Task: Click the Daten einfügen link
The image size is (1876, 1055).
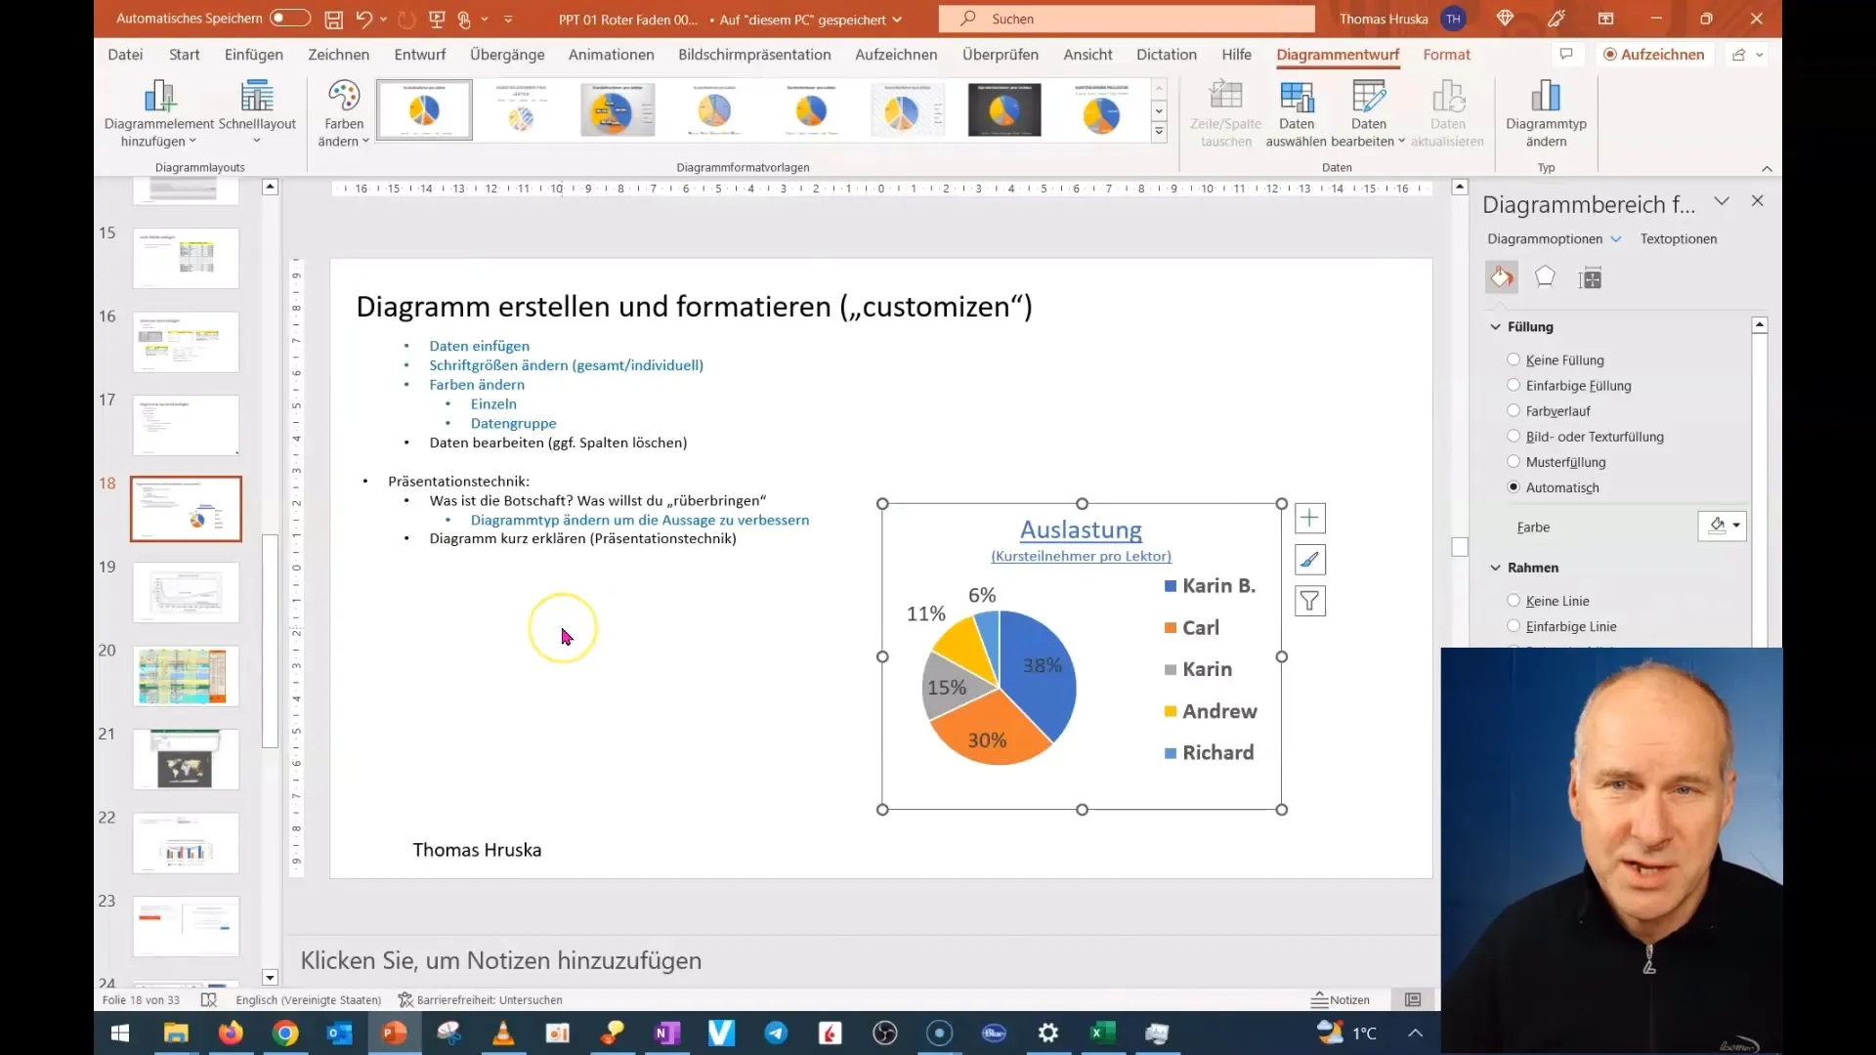Action: (x=480, y=345)
